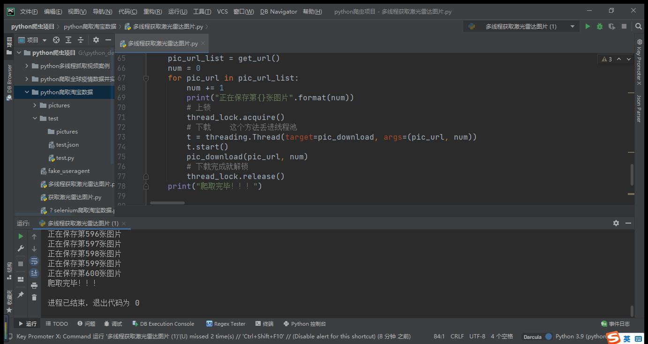Screen dimensions: 648x344
Task: Go to next highlighted problem arrow
Action: point(628,59)
